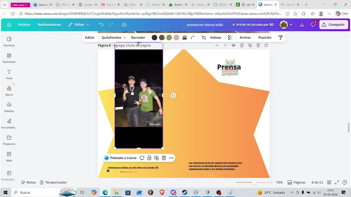The width and height of the screenshot is (351, 197).
Task: Select the Borrador eraser tool
Action: [x=138, y=37]
